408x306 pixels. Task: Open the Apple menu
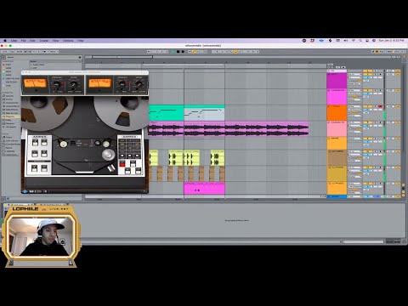(x=5, y=41)
